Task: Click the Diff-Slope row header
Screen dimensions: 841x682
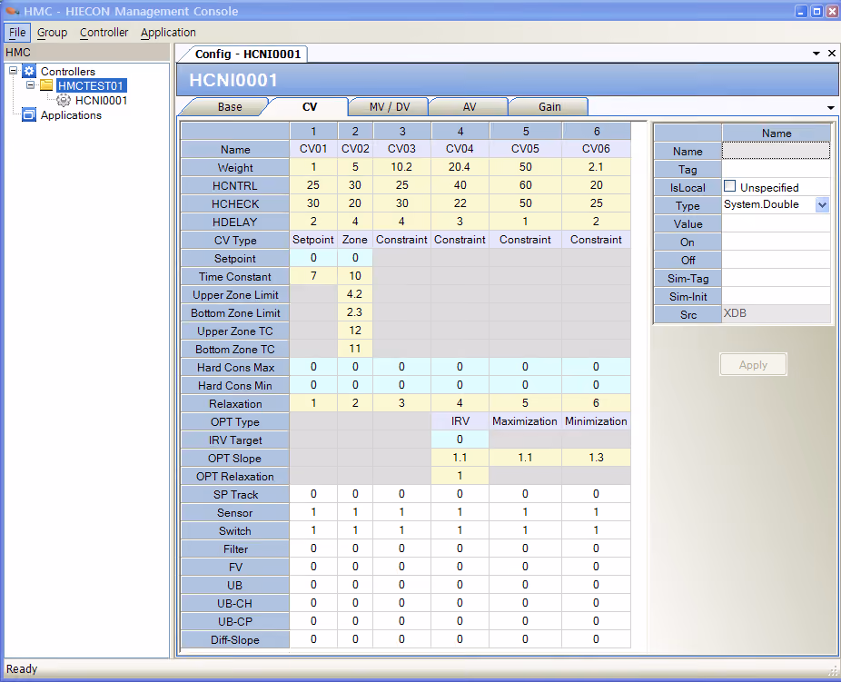Action: (x=235, y=639)
